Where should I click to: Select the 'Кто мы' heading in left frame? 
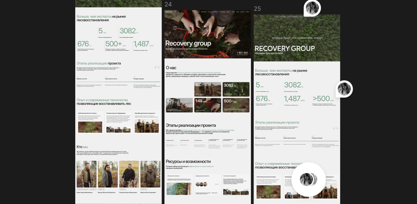point(82,147)
